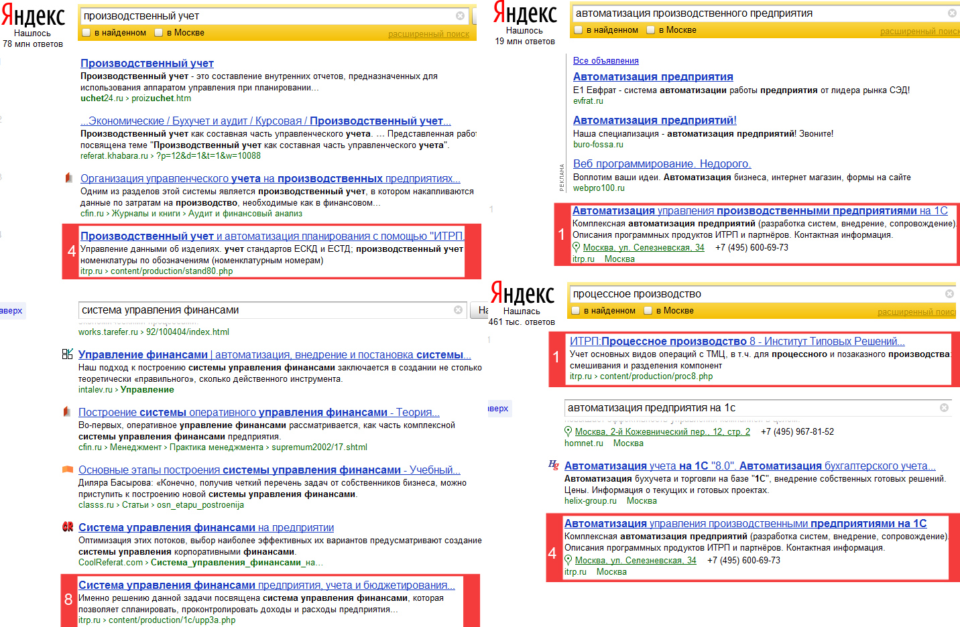Screen dimensions: 960x627
Task: Check 'в найденном' under the 'процессное производство' query
Action: pos(575,310)
